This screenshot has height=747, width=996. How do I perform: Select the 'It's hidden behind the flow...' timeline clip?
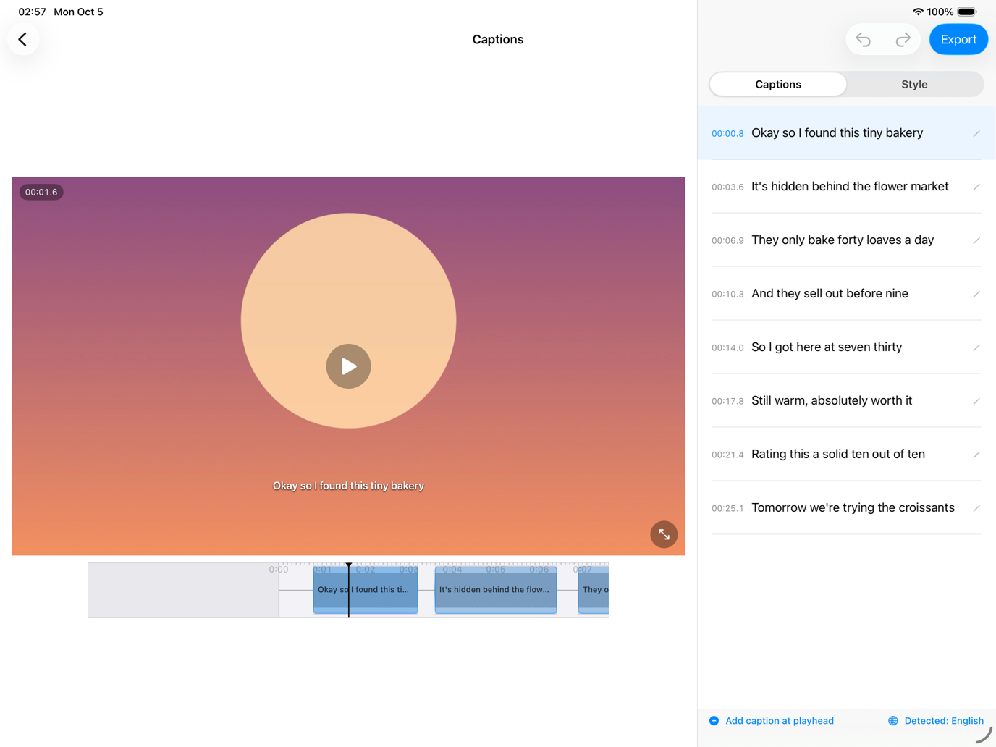coord(496,590)
